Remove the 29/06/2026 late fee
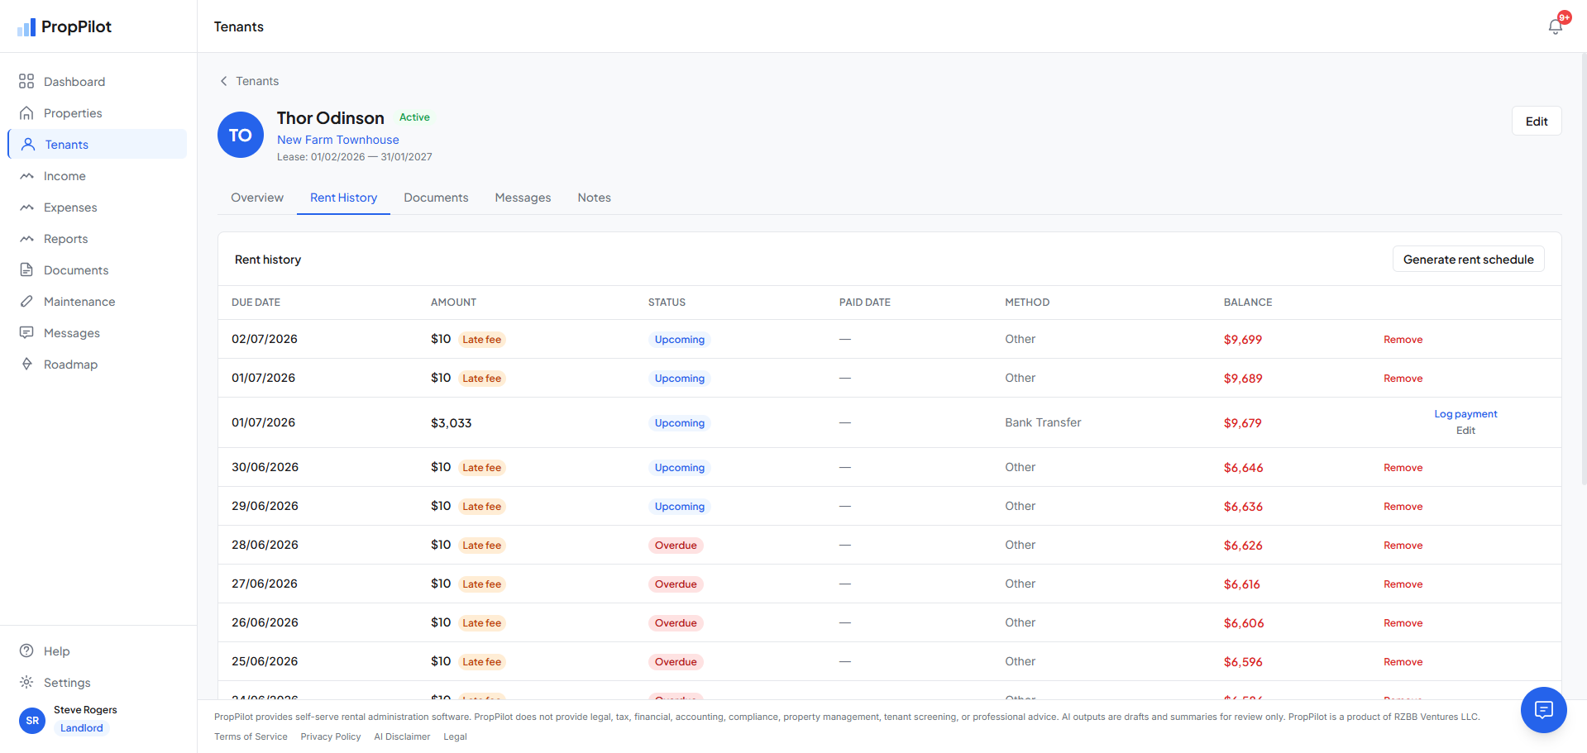The width and height of the screenshot is (1587, 753). tap(1403, 507)
